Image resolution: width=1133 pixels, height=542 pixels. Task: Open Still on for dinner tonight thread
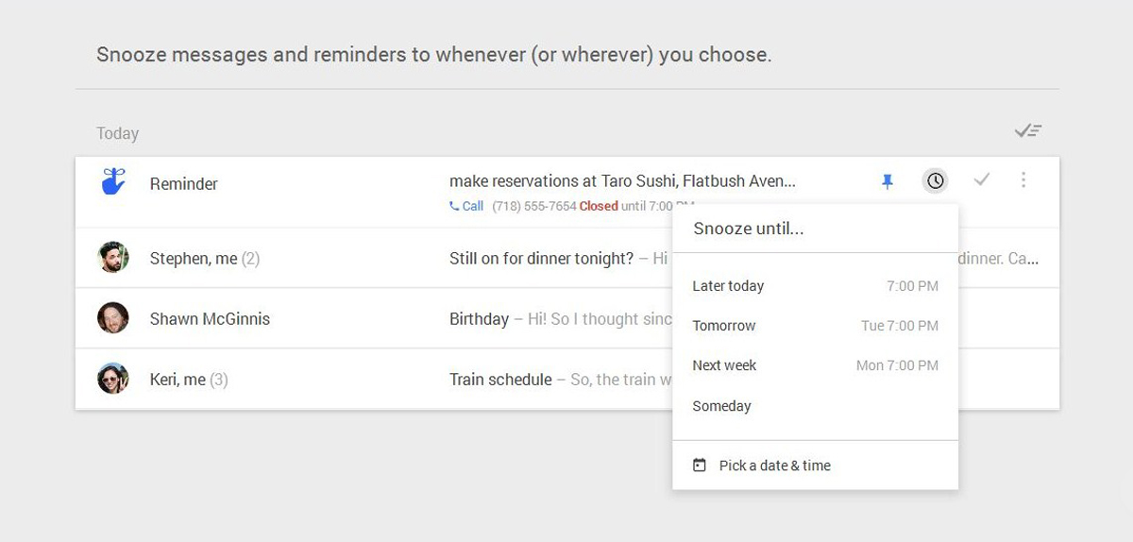point(541,258)
